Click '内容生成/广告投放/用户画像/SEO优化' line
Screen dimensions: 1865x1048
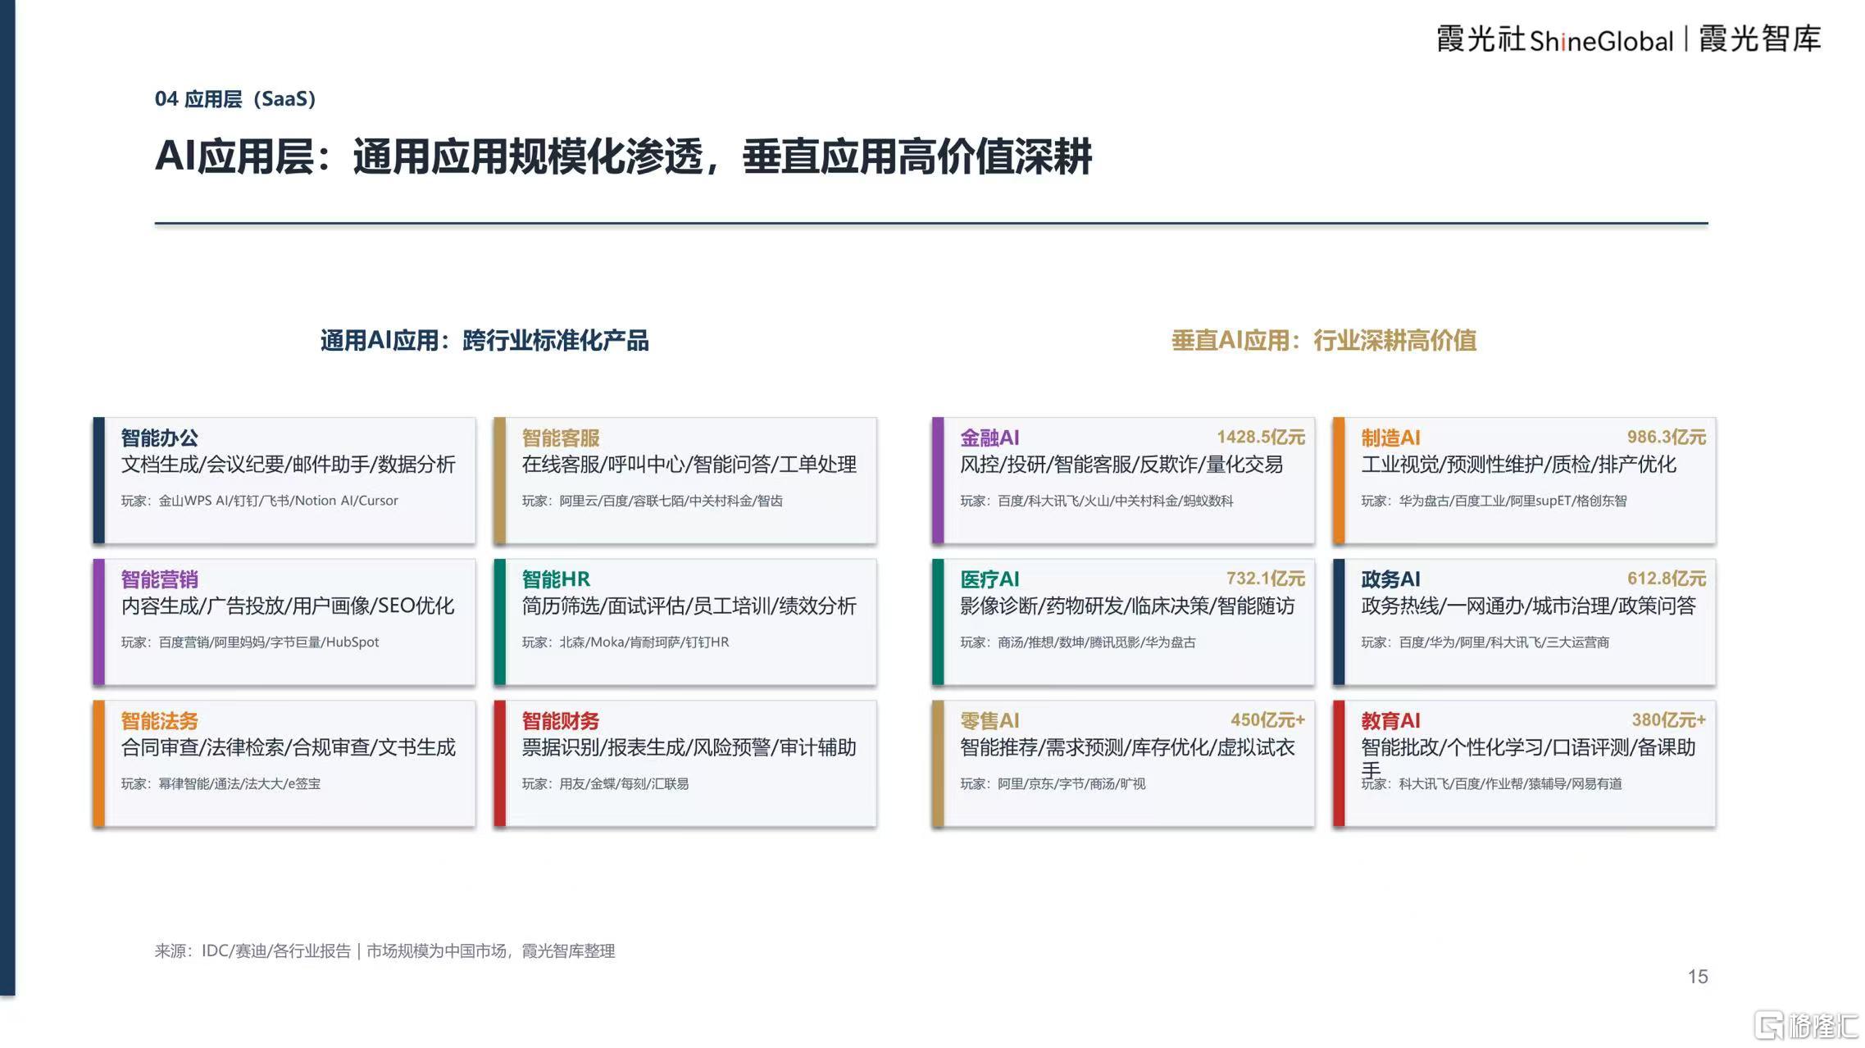tap(287, 606)
